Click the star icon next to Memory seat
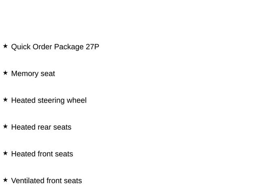This screenshot has width=259, height=194. coord(5,73)
